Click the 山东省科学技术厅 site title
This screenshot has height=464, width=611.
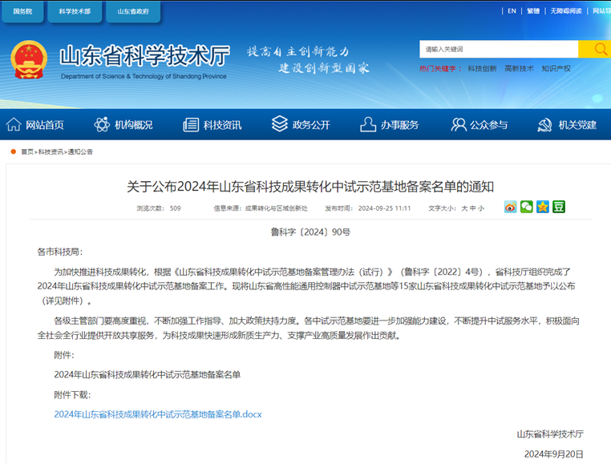(144, 56)
